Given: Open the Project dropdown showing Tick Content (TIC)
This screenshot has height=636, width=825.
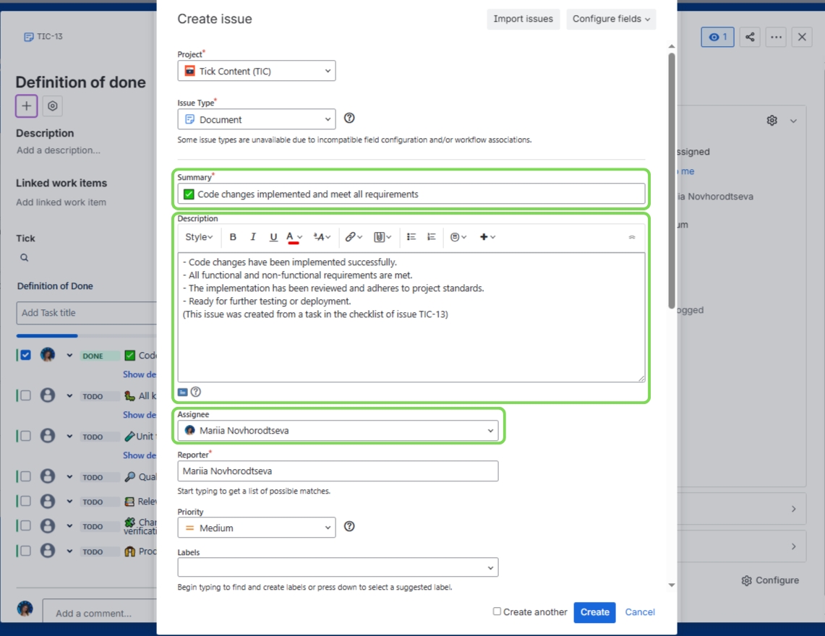Looking at the screenshot, I should pyautogui.click(x=257, y=71).
